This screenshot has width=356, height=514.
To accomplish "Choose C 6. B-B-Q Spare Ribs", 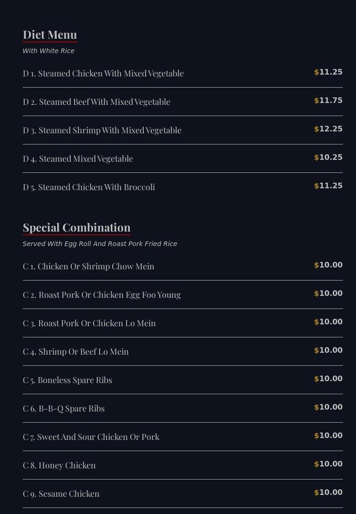I will [64, 408].
